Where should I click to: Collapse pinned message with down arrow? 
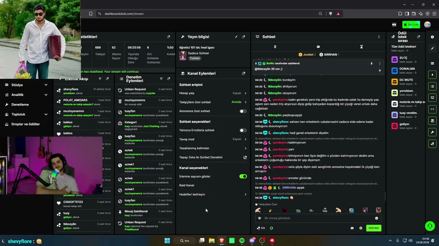coord(380,70)
